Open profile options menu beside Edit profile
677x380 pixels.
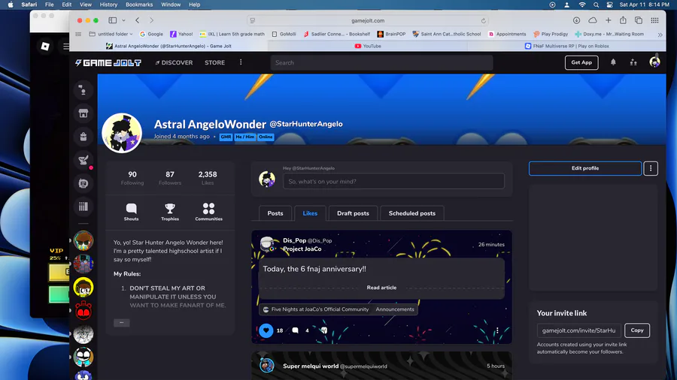[651, 168]
